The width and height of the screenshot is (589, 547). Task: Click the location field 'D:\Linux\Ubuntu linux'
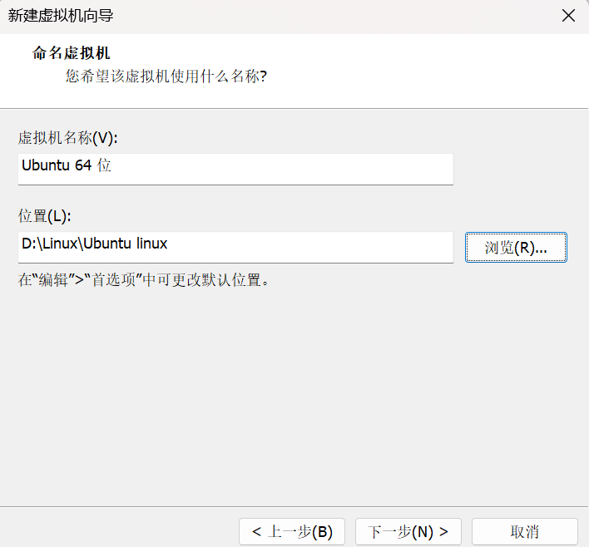(x=235, y=248)
